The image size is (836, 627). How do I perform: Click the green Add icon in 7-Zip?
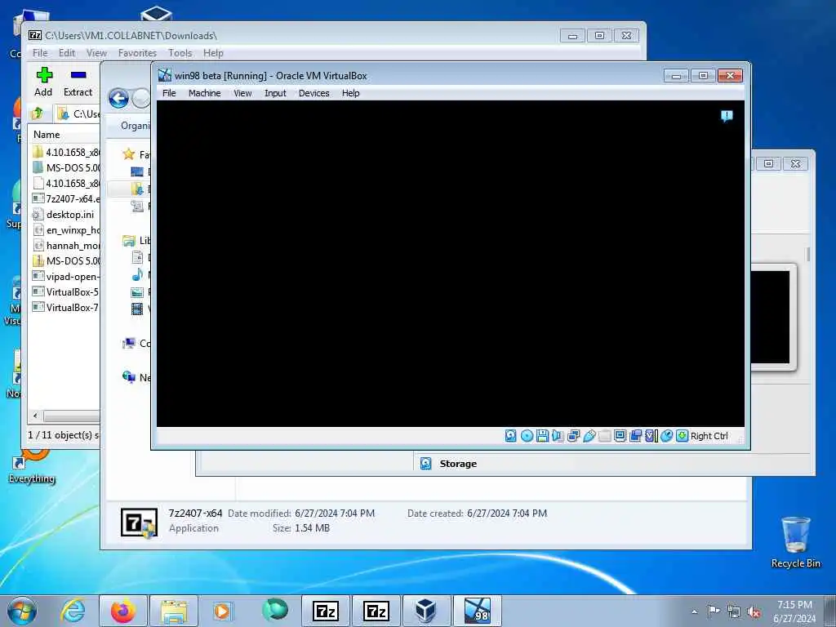pos(44,74)
